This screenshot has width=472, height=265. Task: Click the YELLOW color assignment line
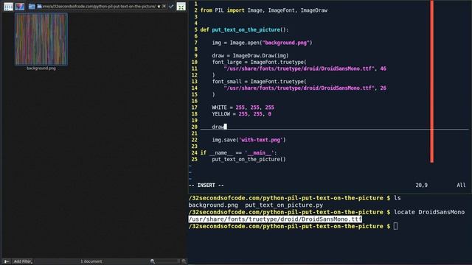pyautogui.click(x=241, y=114)
